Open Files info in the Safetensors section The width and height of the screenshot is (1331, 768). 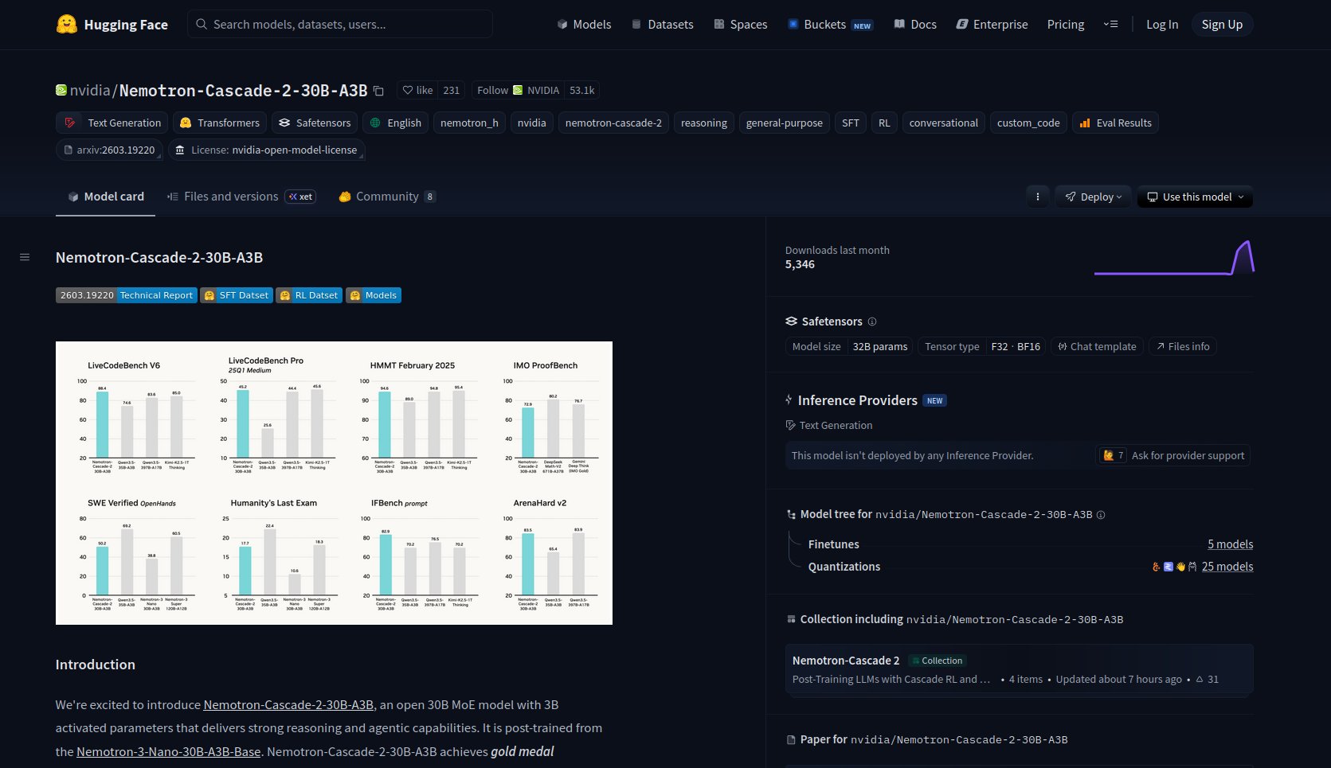[1182, 346]
